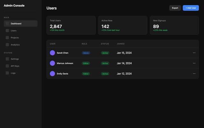Screen dimensions: 204x128
Task: Click the Admin Console title
Action: (14, 6)
